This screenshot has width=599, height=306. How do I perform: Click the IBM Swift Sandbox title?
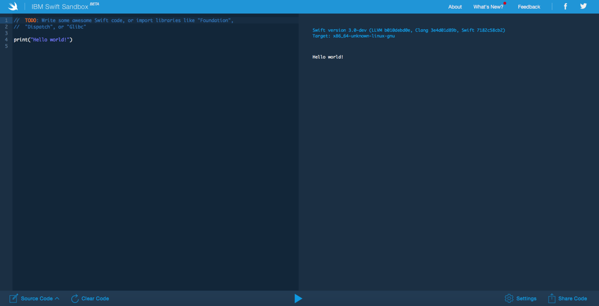60,7
